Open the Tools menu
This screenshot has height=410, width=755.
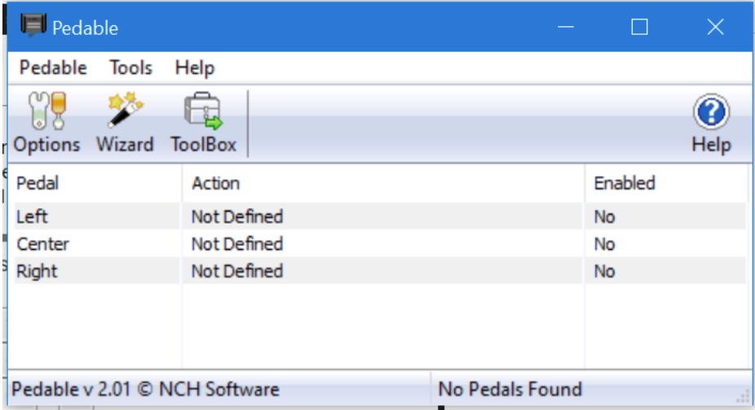click(130, 68)
